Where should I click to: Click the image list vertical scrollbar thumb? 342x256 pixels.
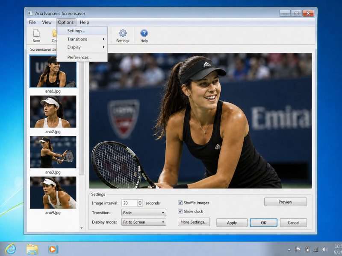point(82,118)
